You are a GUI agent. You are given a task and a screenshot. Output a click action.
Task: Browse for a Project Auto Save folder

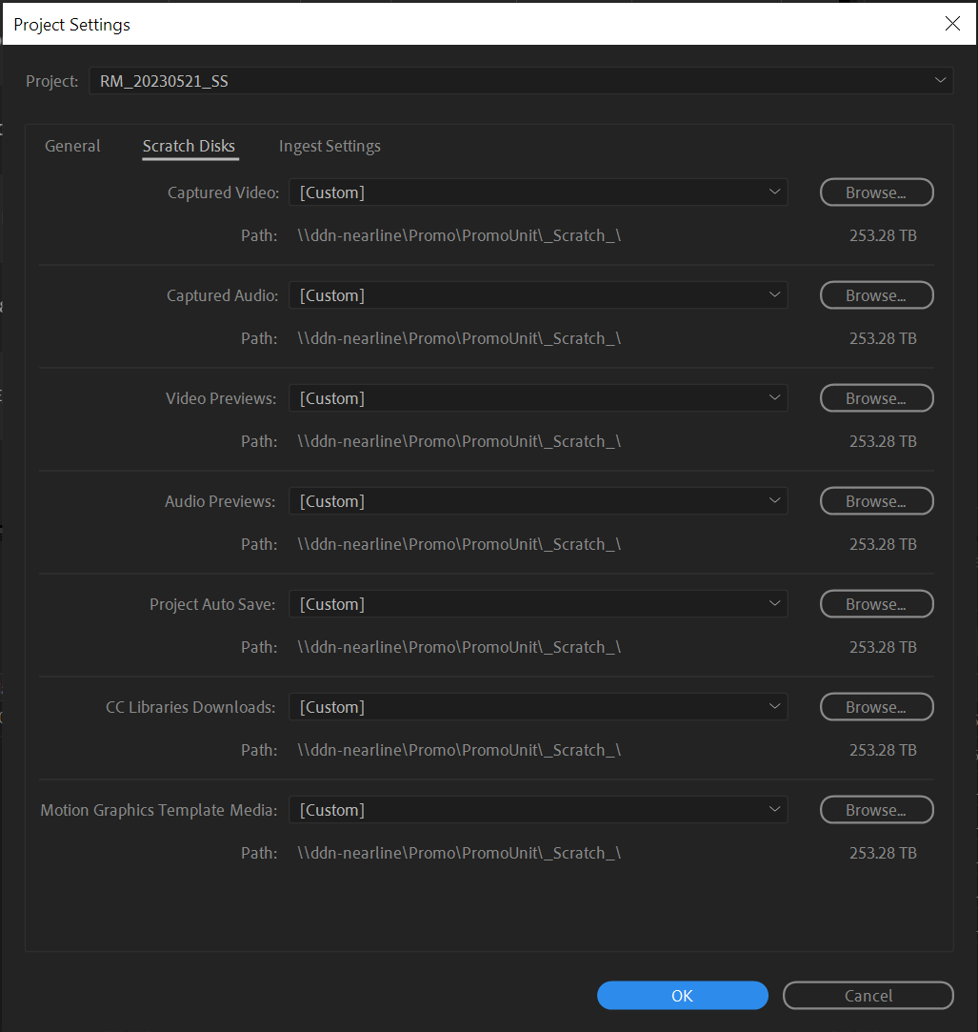876,603
